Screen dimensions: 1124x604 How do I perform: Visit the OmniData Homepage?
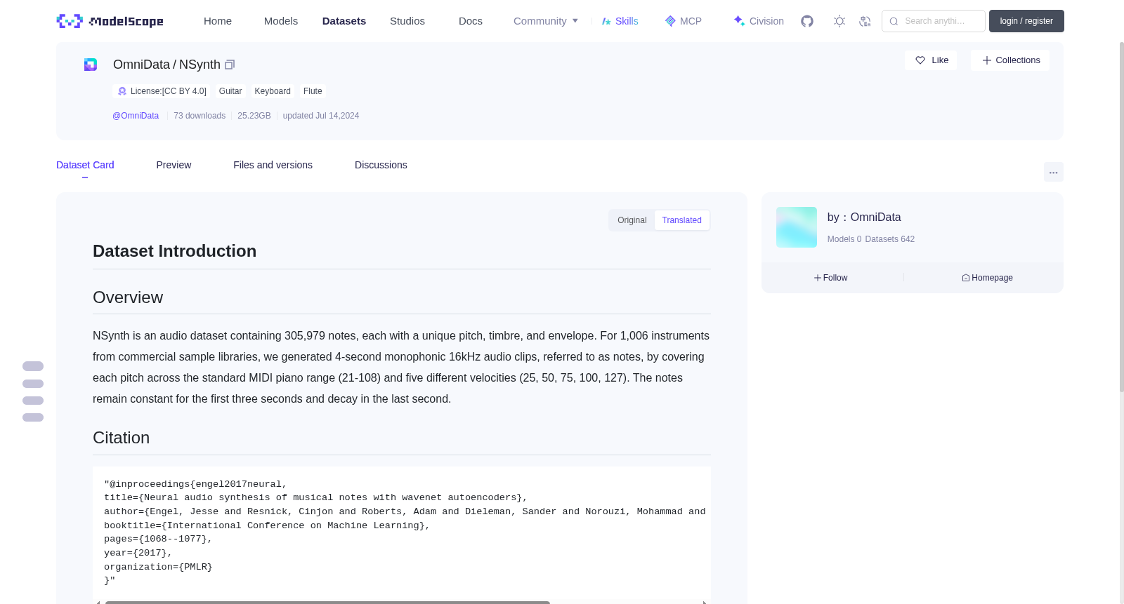(988, 278)
